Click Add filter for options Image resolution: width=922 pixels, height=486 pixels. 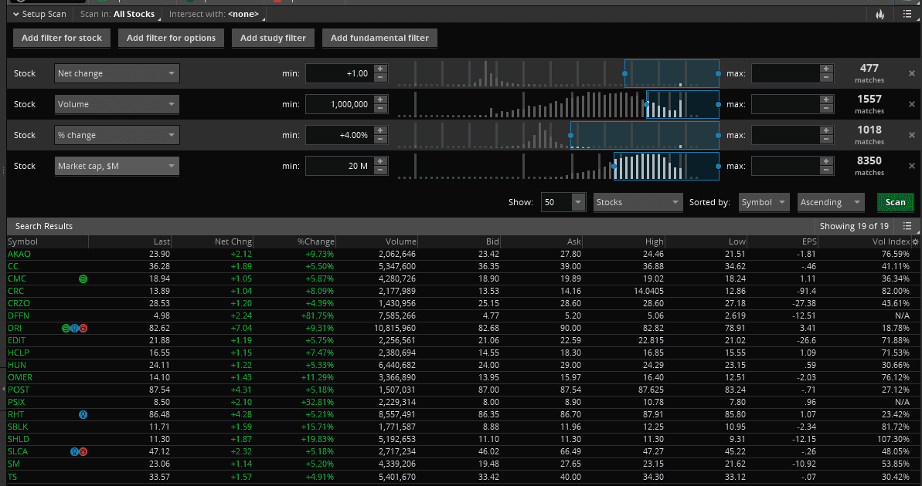171,38
